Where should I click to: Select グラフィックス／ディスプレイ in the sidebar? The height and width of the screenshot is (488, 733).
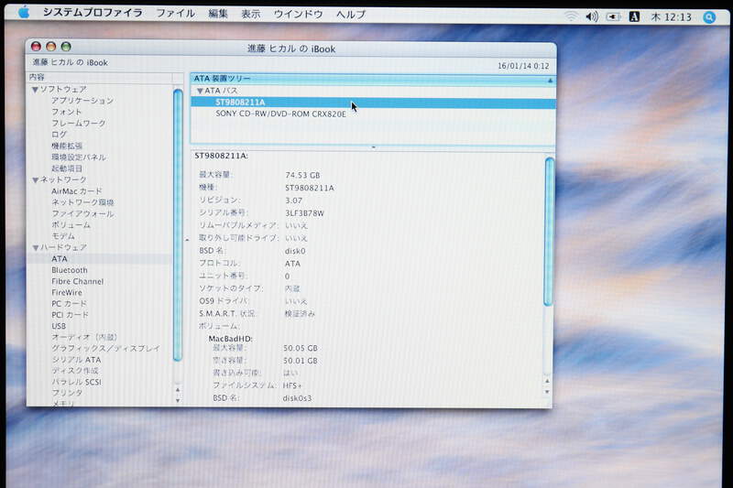(x=105, y=348)
